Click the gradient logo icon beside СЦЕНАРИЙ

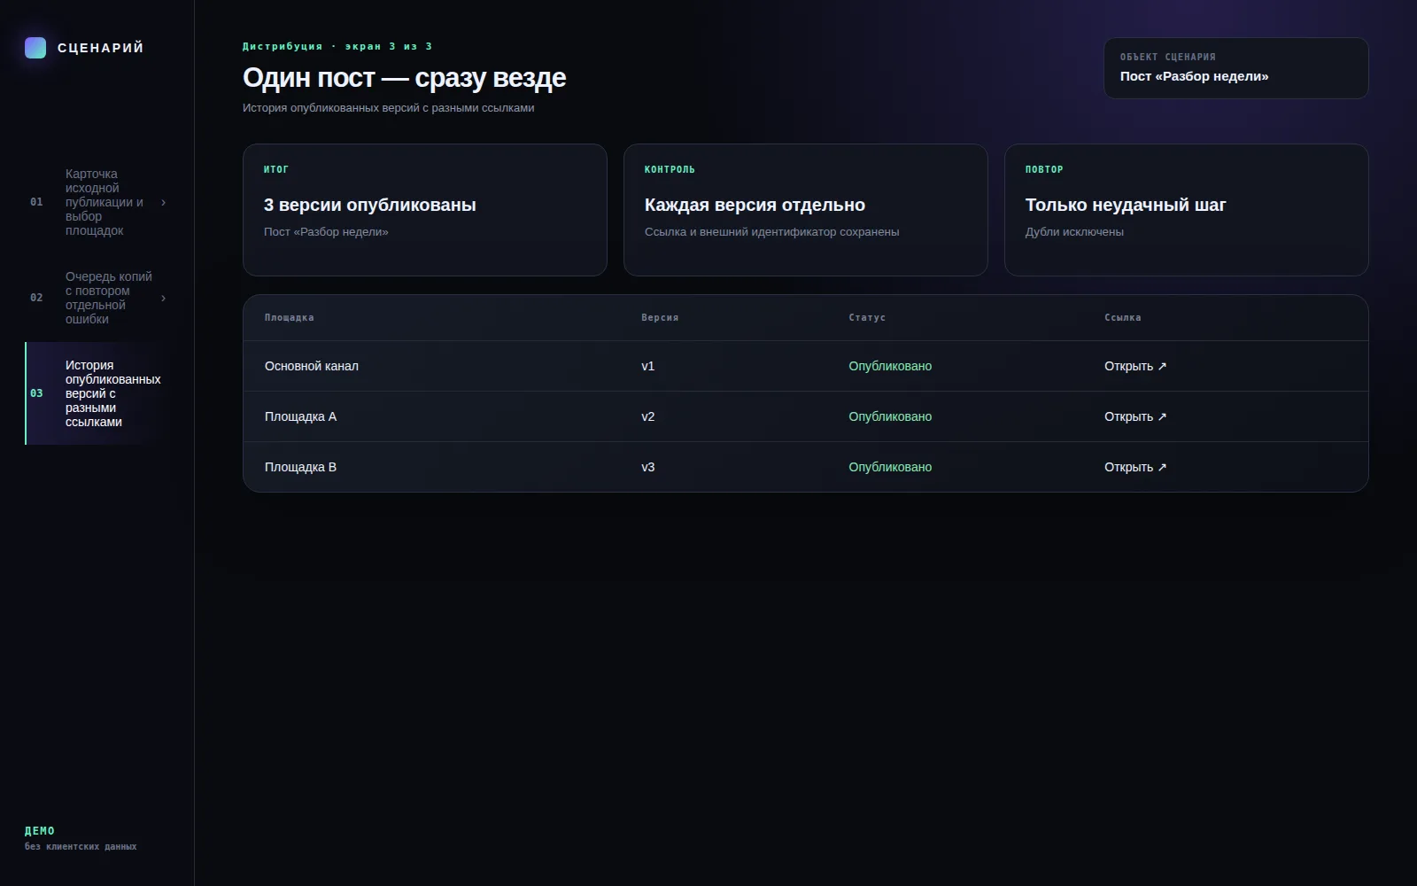35,48
